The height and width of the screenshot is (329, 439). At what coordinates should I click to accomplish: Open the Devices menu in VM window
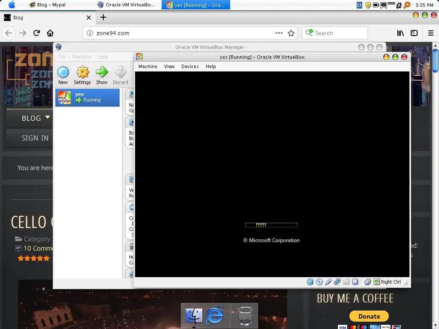point(190,66)
